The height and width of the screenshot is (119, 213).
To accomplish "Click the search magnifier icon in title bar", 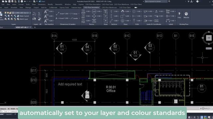I will click(x=169, y=1).
